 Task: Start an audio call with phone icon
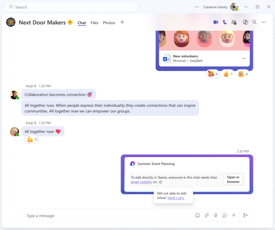[224, 22]
